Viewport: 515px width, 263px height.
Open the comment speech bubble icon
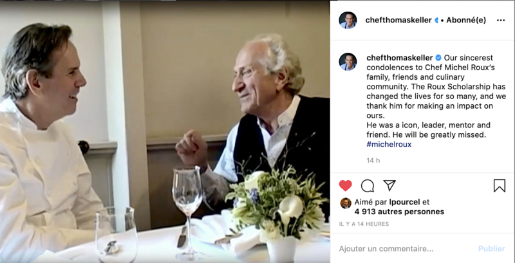368,186
